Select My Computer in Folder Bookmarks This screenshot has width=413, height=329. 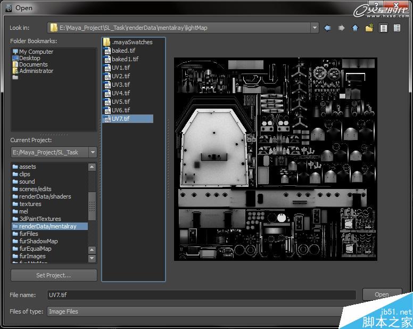point(36,52)
